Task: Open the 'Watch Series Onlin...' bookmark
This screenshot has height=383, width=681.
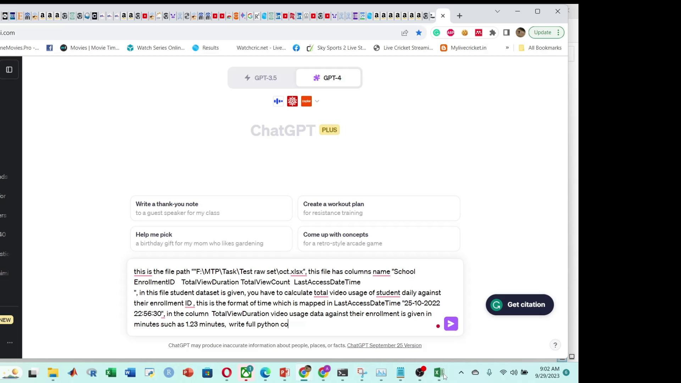Action: (156, 48)
